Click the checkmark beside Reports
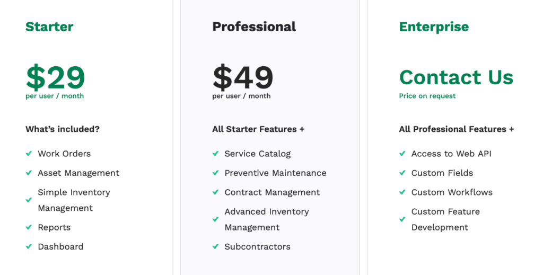Screen dimensions: 543x275 pyautogui.click(x=29, y=227)
